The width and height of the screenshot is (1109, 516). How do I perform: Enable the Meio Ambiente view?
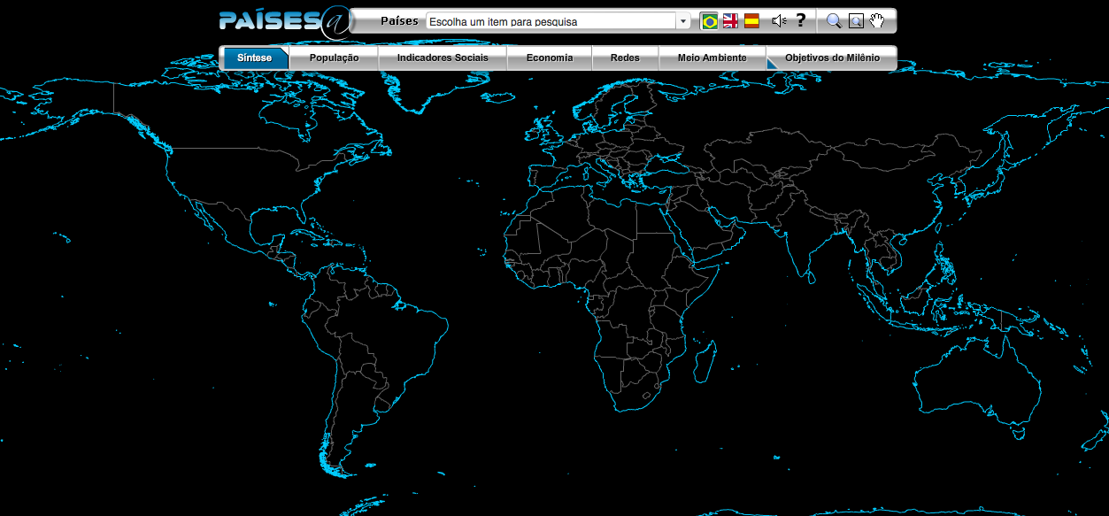pyautogui.click(x=712, y=57)
